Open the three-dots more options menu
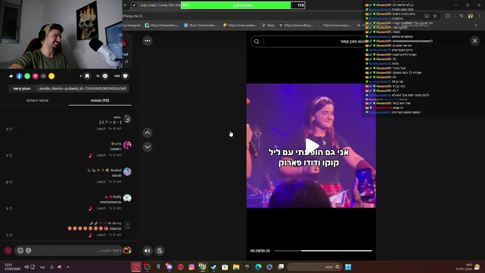The height and width of the screenshot is (273, 485). [x=147, y=41]
